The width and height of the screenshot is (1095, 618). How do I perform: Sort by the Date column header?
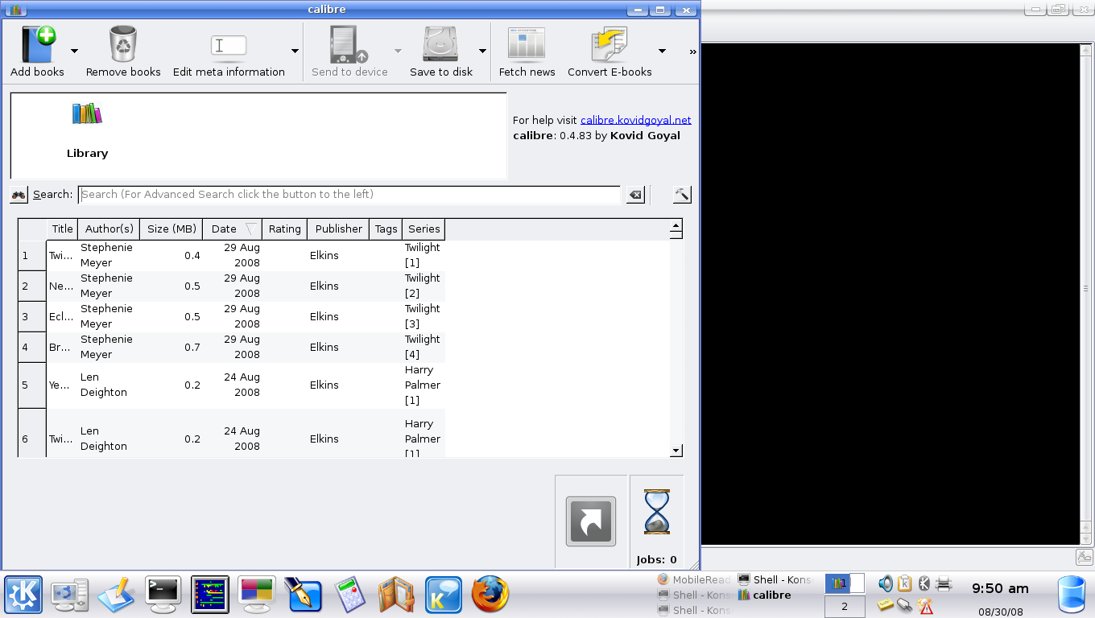tap(232, 229)
